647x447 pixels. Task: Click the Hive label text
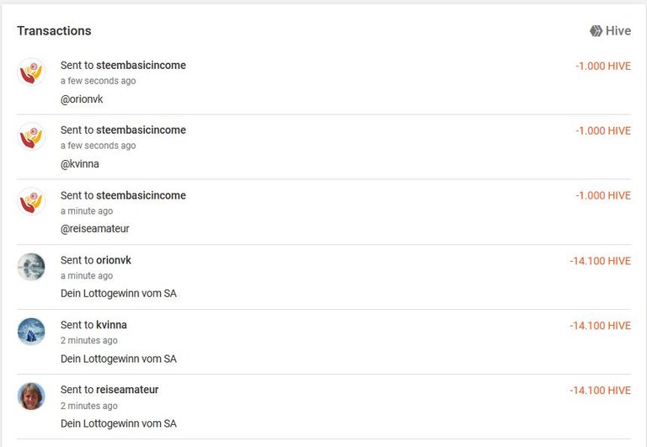click(x=618, y=31)
